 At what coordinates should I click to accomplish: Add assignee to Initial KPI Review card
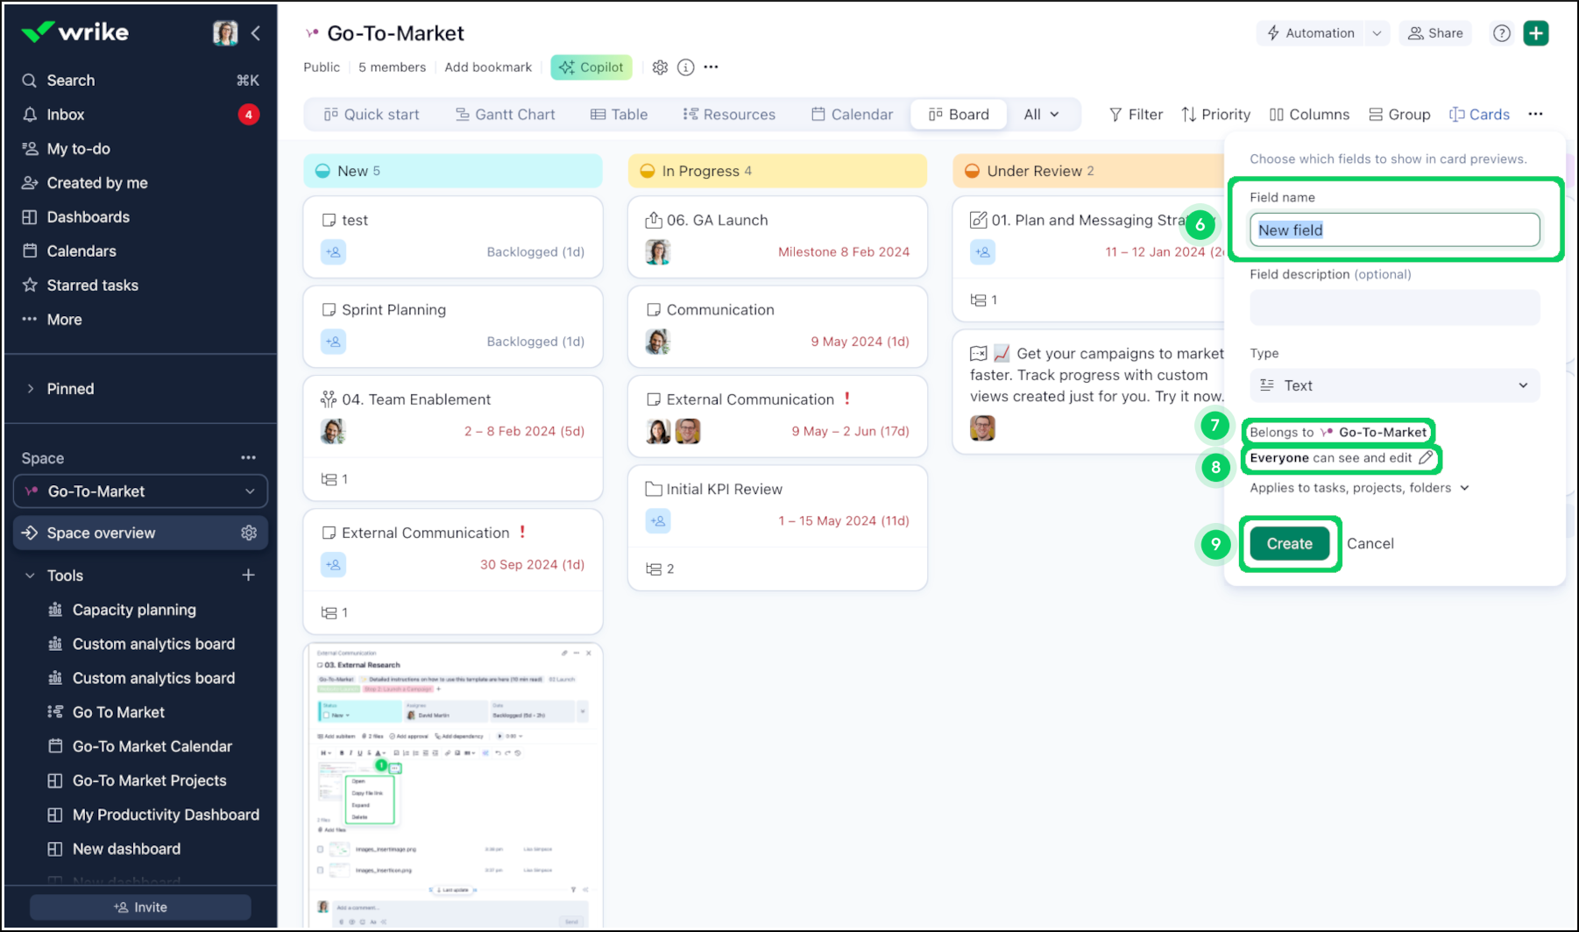click(x=658, y=521)
